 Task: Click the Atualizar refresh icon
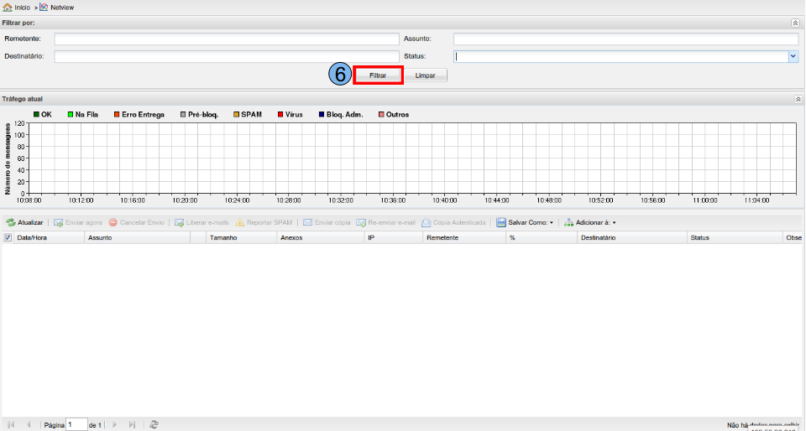[10, 223]
